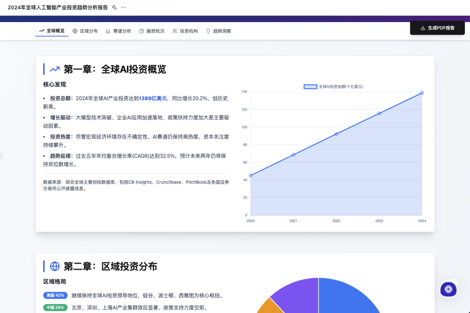The width and height of the screenshot is (470, 313).
Task: Click the highlighted 1389亿美元 text
Action: click(153, 99)
